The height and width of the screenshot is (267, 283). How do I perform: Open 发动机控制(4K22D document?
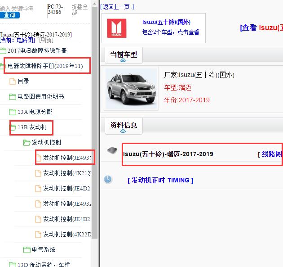(67, 235)
